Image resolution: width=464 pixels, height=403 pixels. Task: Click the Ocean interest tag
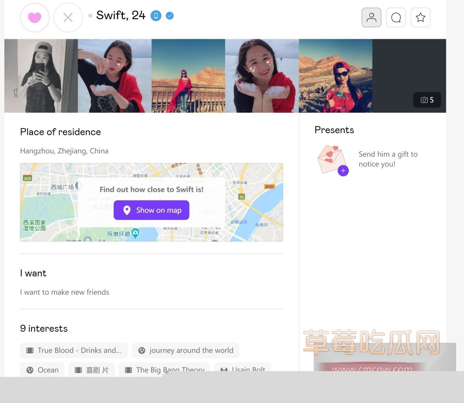pyautogui.click(x=42, y=370)
